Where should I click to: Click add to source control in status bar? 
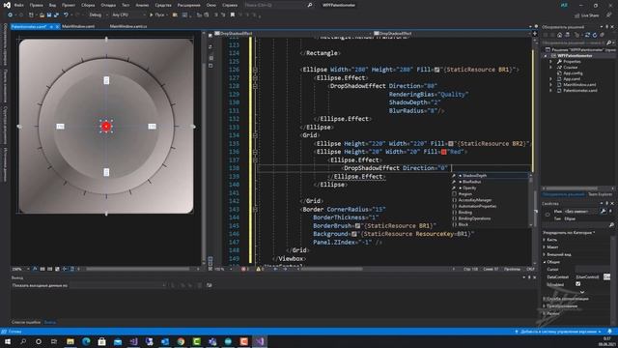tap(557, 332)
